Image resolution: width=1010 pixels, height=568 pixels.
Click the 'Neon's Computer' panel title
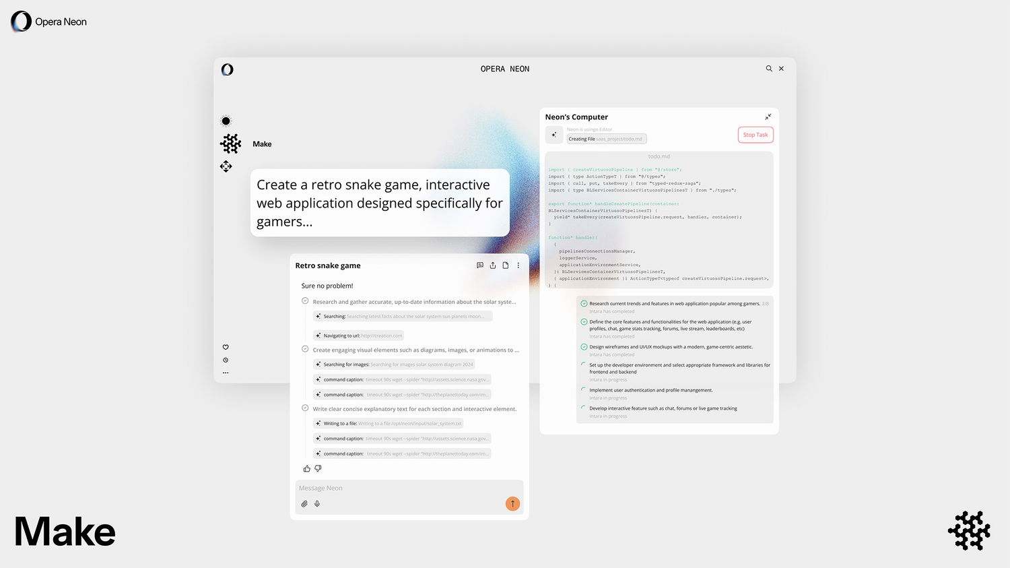point(576,117)
